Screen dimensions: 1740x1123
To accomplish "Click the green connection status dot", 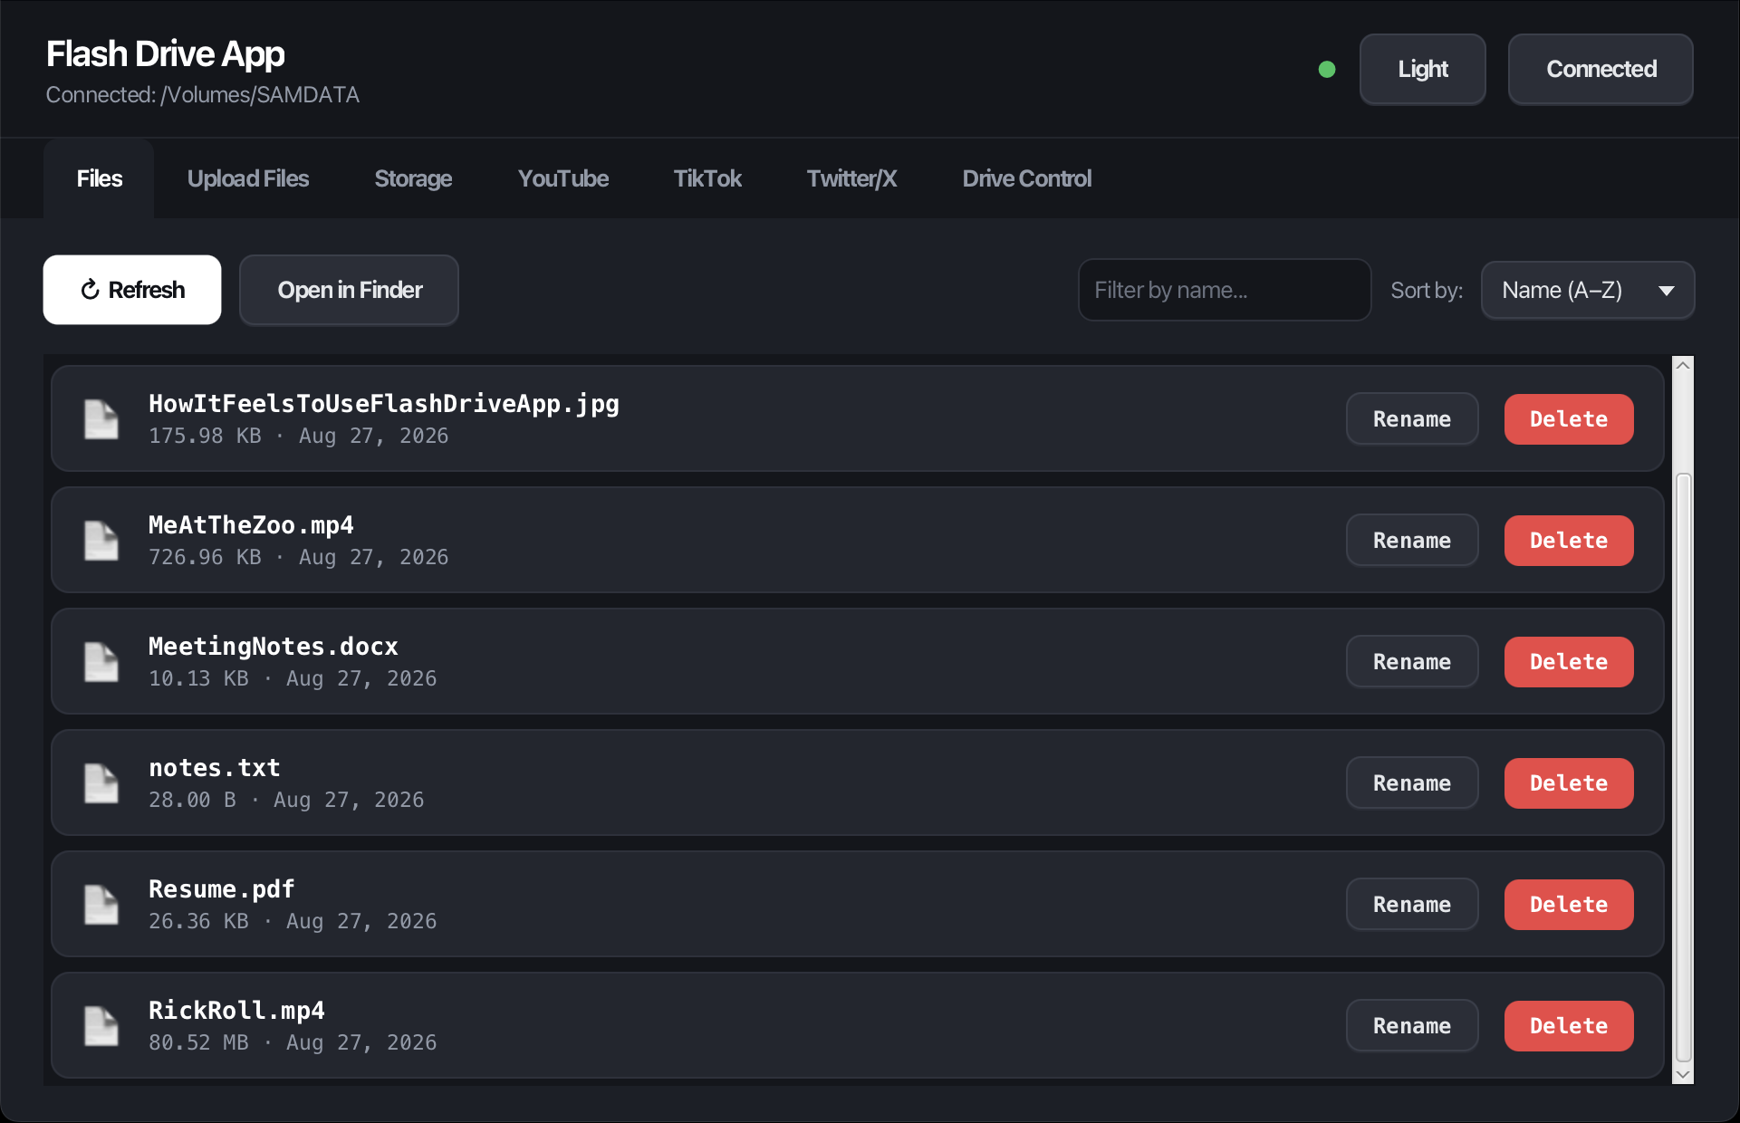I will [x=1327, y=70].
